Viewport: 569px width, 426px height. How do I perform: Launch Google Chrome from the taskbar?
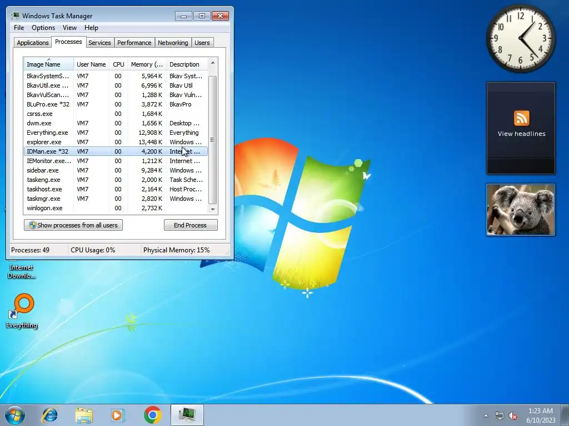[152, 415]
